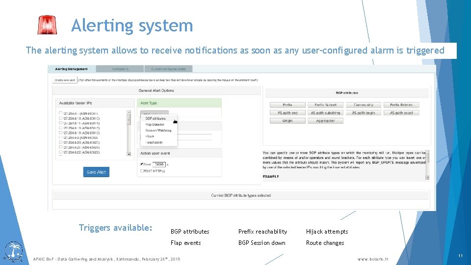The width and height of the screenshot is (471, 265).
Task: Click the 'BGP Session down' trigger text
Action: 262,243
